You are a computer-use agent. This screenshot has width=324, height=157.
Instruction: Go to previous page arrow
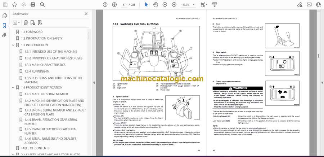(105, 5)
